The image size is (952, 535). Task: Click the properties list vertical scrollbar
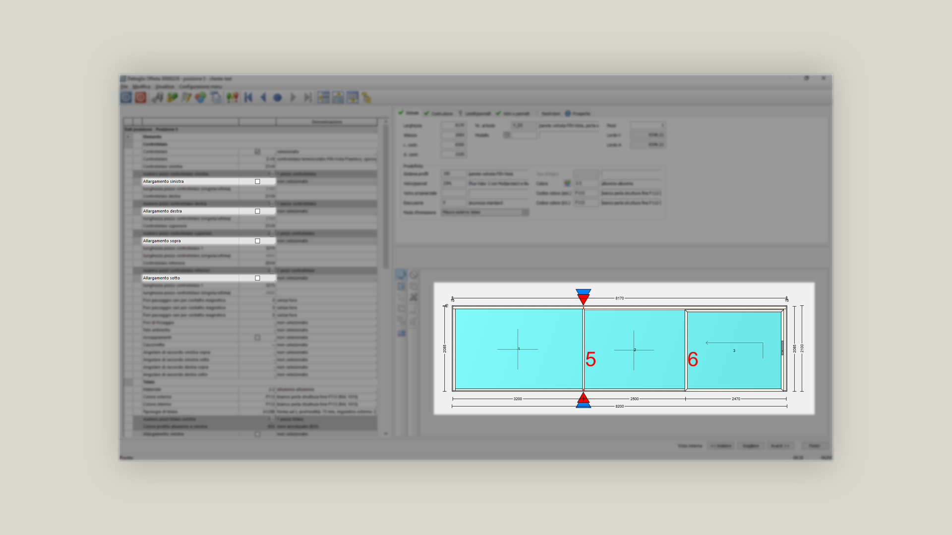click(386, 277)
